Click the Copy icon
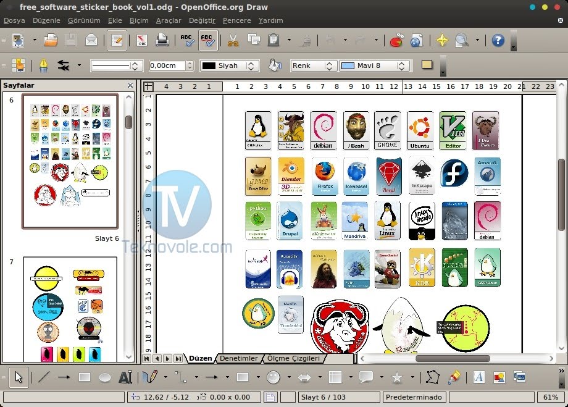Image resolution: width=568 pixels, height=407 pixels. pos(254,40)
